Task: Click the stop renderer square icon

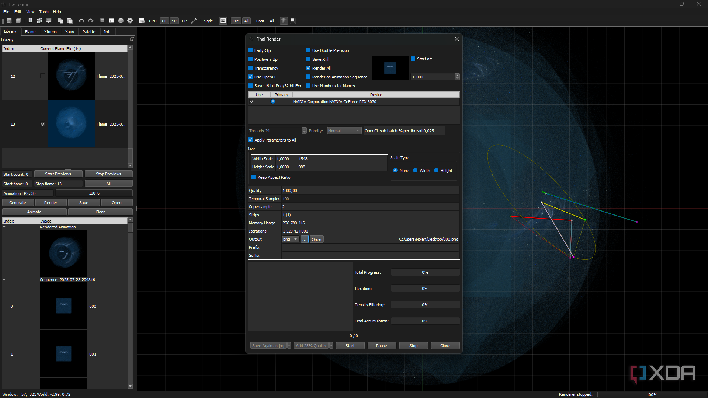Action: point(102,21)
